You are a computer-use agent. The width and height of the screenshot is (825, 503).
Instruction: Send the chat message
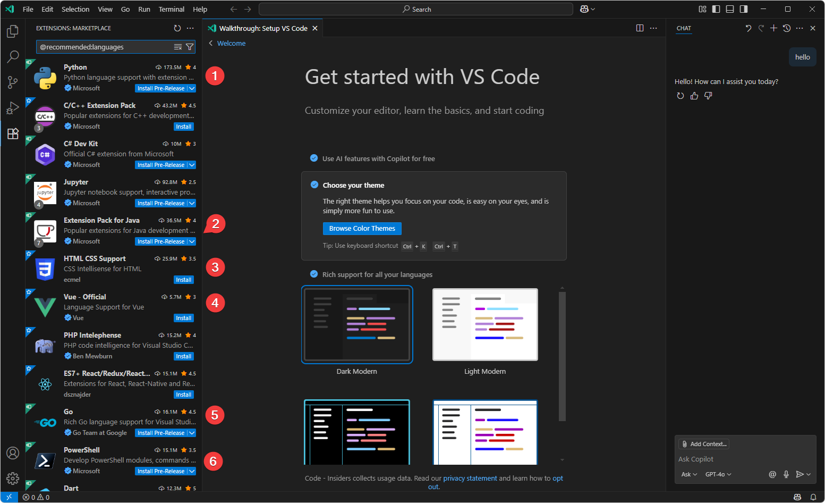[800, 474]
